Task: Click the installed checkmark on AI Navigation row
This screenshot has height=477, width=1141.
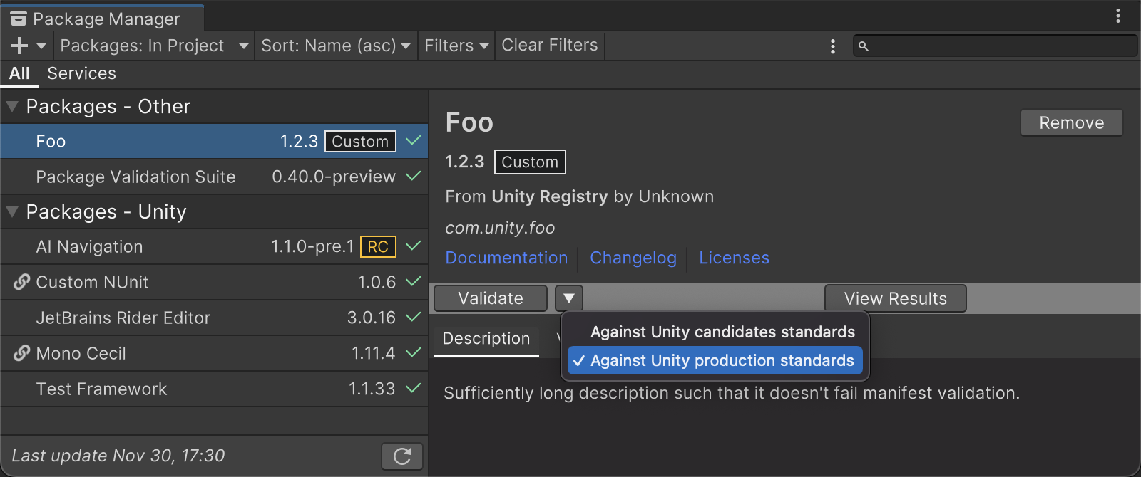Action: point(413,246)
